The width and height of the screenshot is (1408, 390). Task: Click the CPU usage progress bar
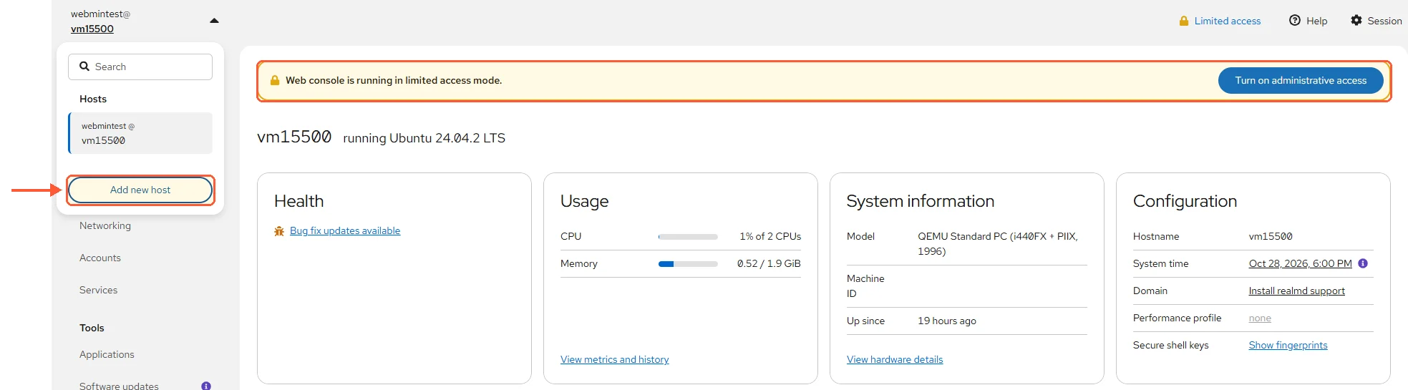click(688, 237)
